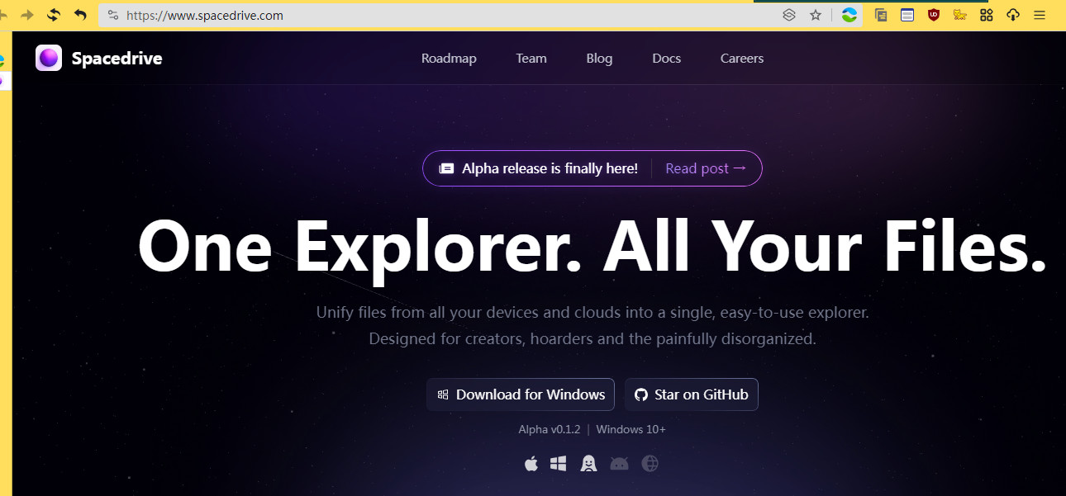Screen dimensions: 1066x496
Task: Click the layered reader icon in address bar
Action: click(x=789, y=15)
